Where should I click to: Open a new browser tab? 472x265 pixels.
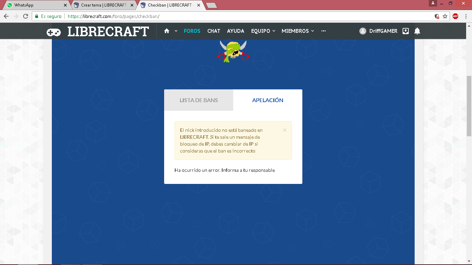pyautogui.click(x=211, y=5)
